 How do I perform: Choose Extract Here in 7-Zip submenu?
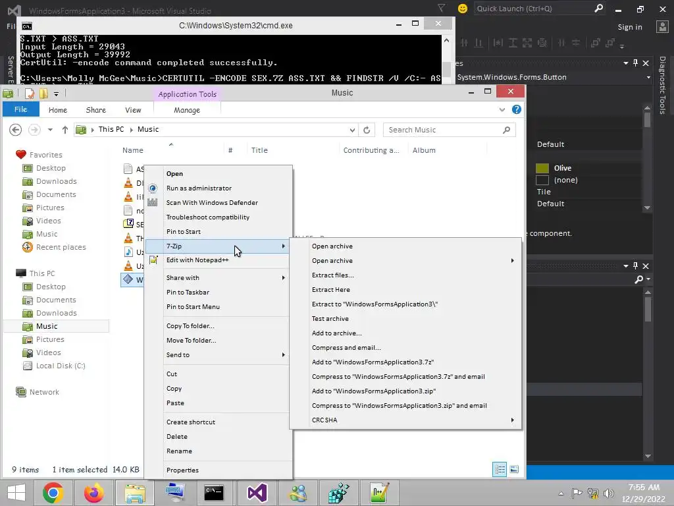point(331,290)
